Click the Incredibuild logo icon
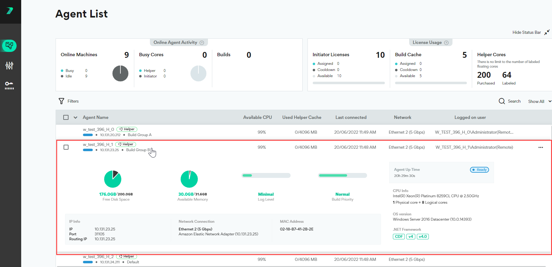This screenshot has height=267, width=552. tap(10, 11)
